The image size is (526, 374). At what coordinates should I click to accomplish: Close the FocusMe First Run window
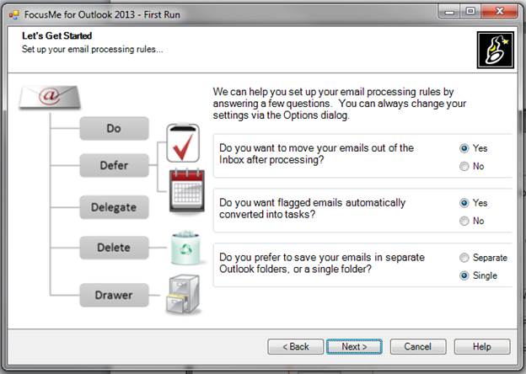tap(499, 12)
